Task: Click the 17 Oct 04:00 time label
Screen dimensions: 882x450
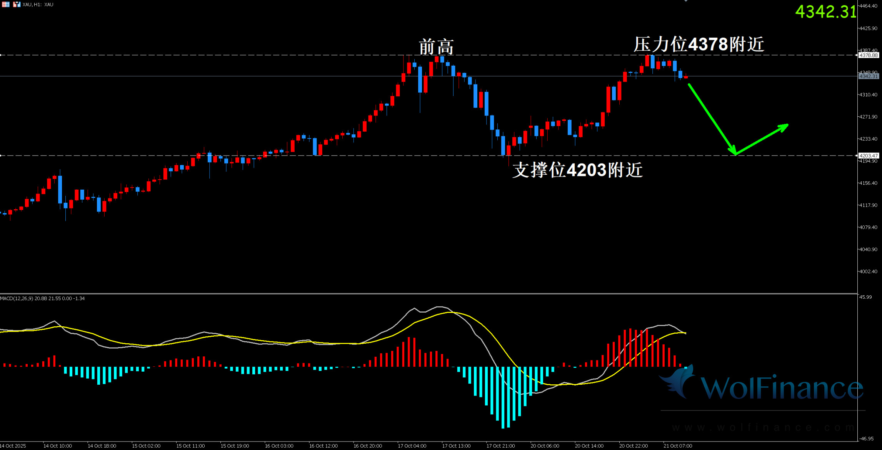Action: (412, 446)
